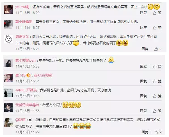Visit 朗锐文东's profile by username

coord(22,37)
